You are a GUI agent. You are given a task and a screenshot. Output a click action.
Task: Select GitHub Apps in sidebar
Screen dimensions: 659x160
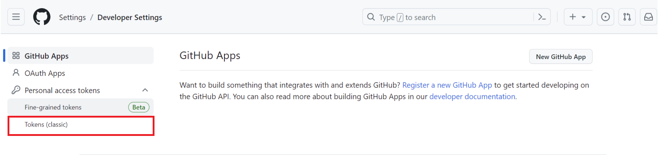(46, 56)
